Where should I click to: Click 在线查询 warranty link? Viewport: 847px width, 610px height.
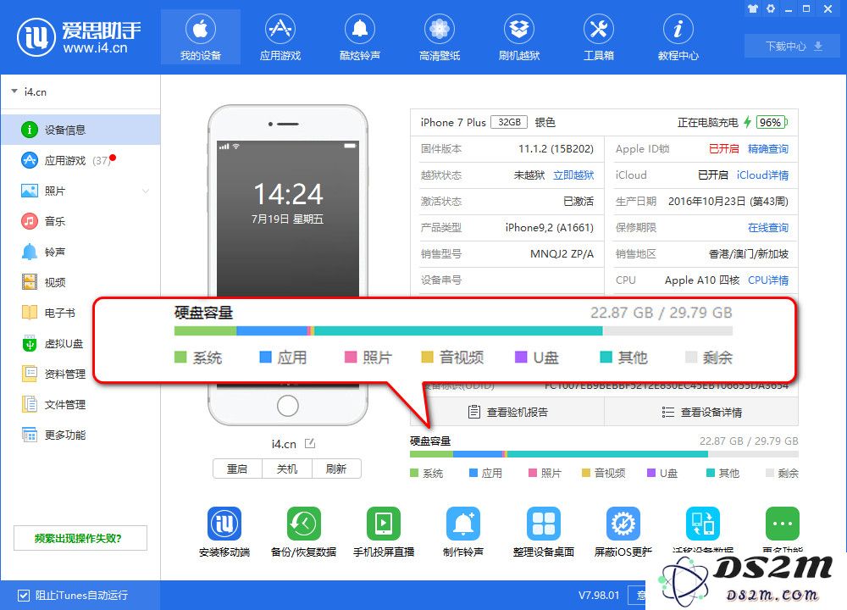point(767,227)
